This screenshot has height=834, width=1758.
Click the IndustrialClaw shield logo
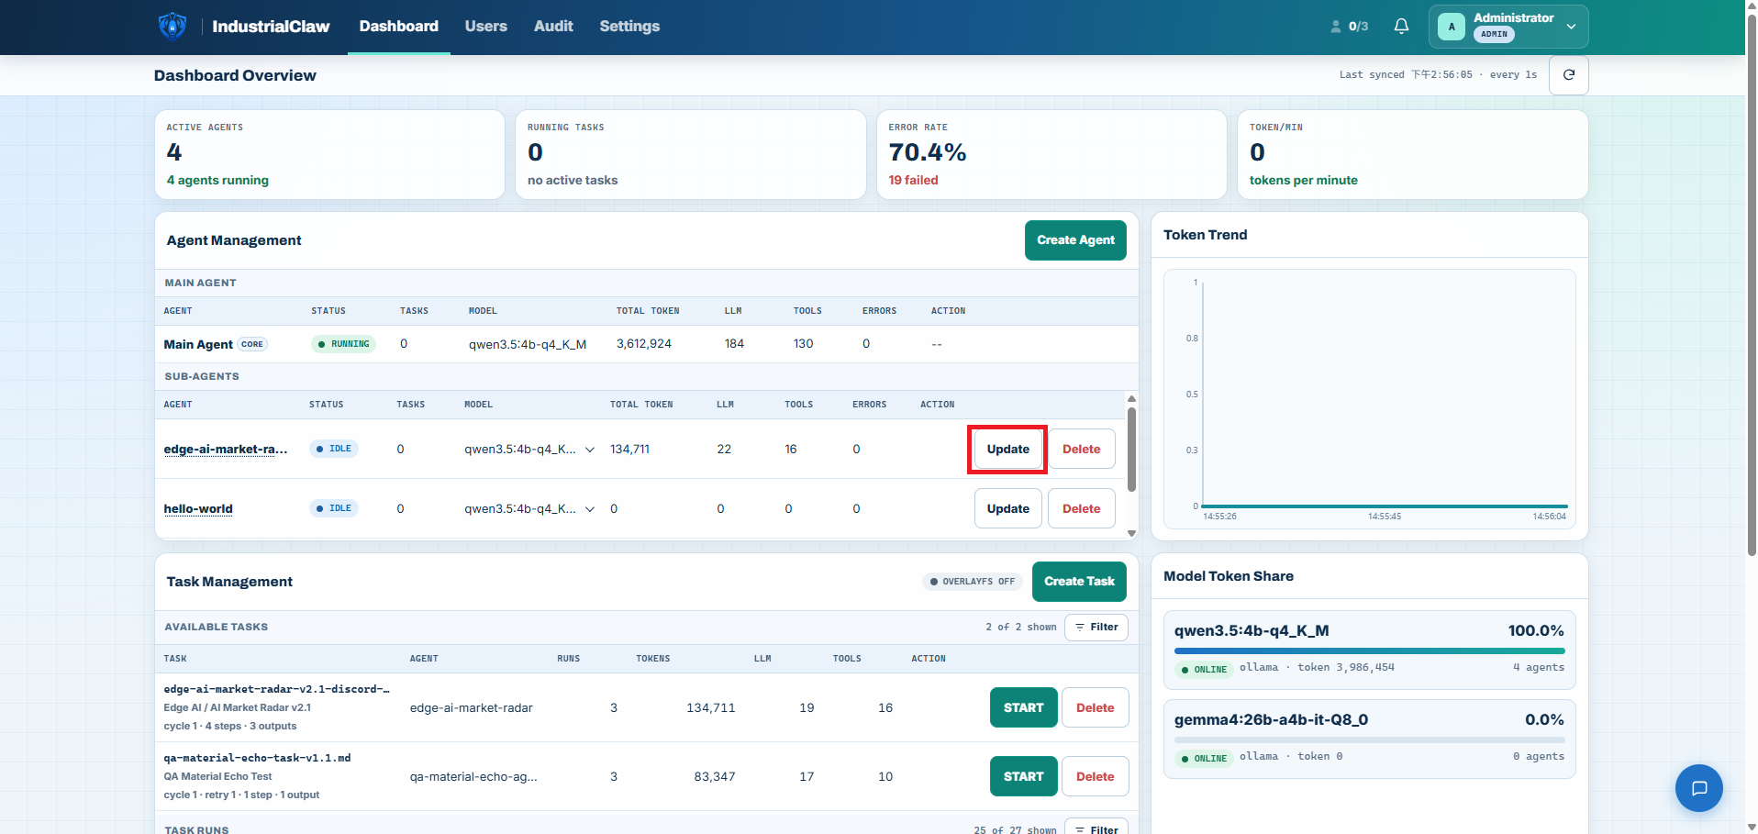coord(172,26)
